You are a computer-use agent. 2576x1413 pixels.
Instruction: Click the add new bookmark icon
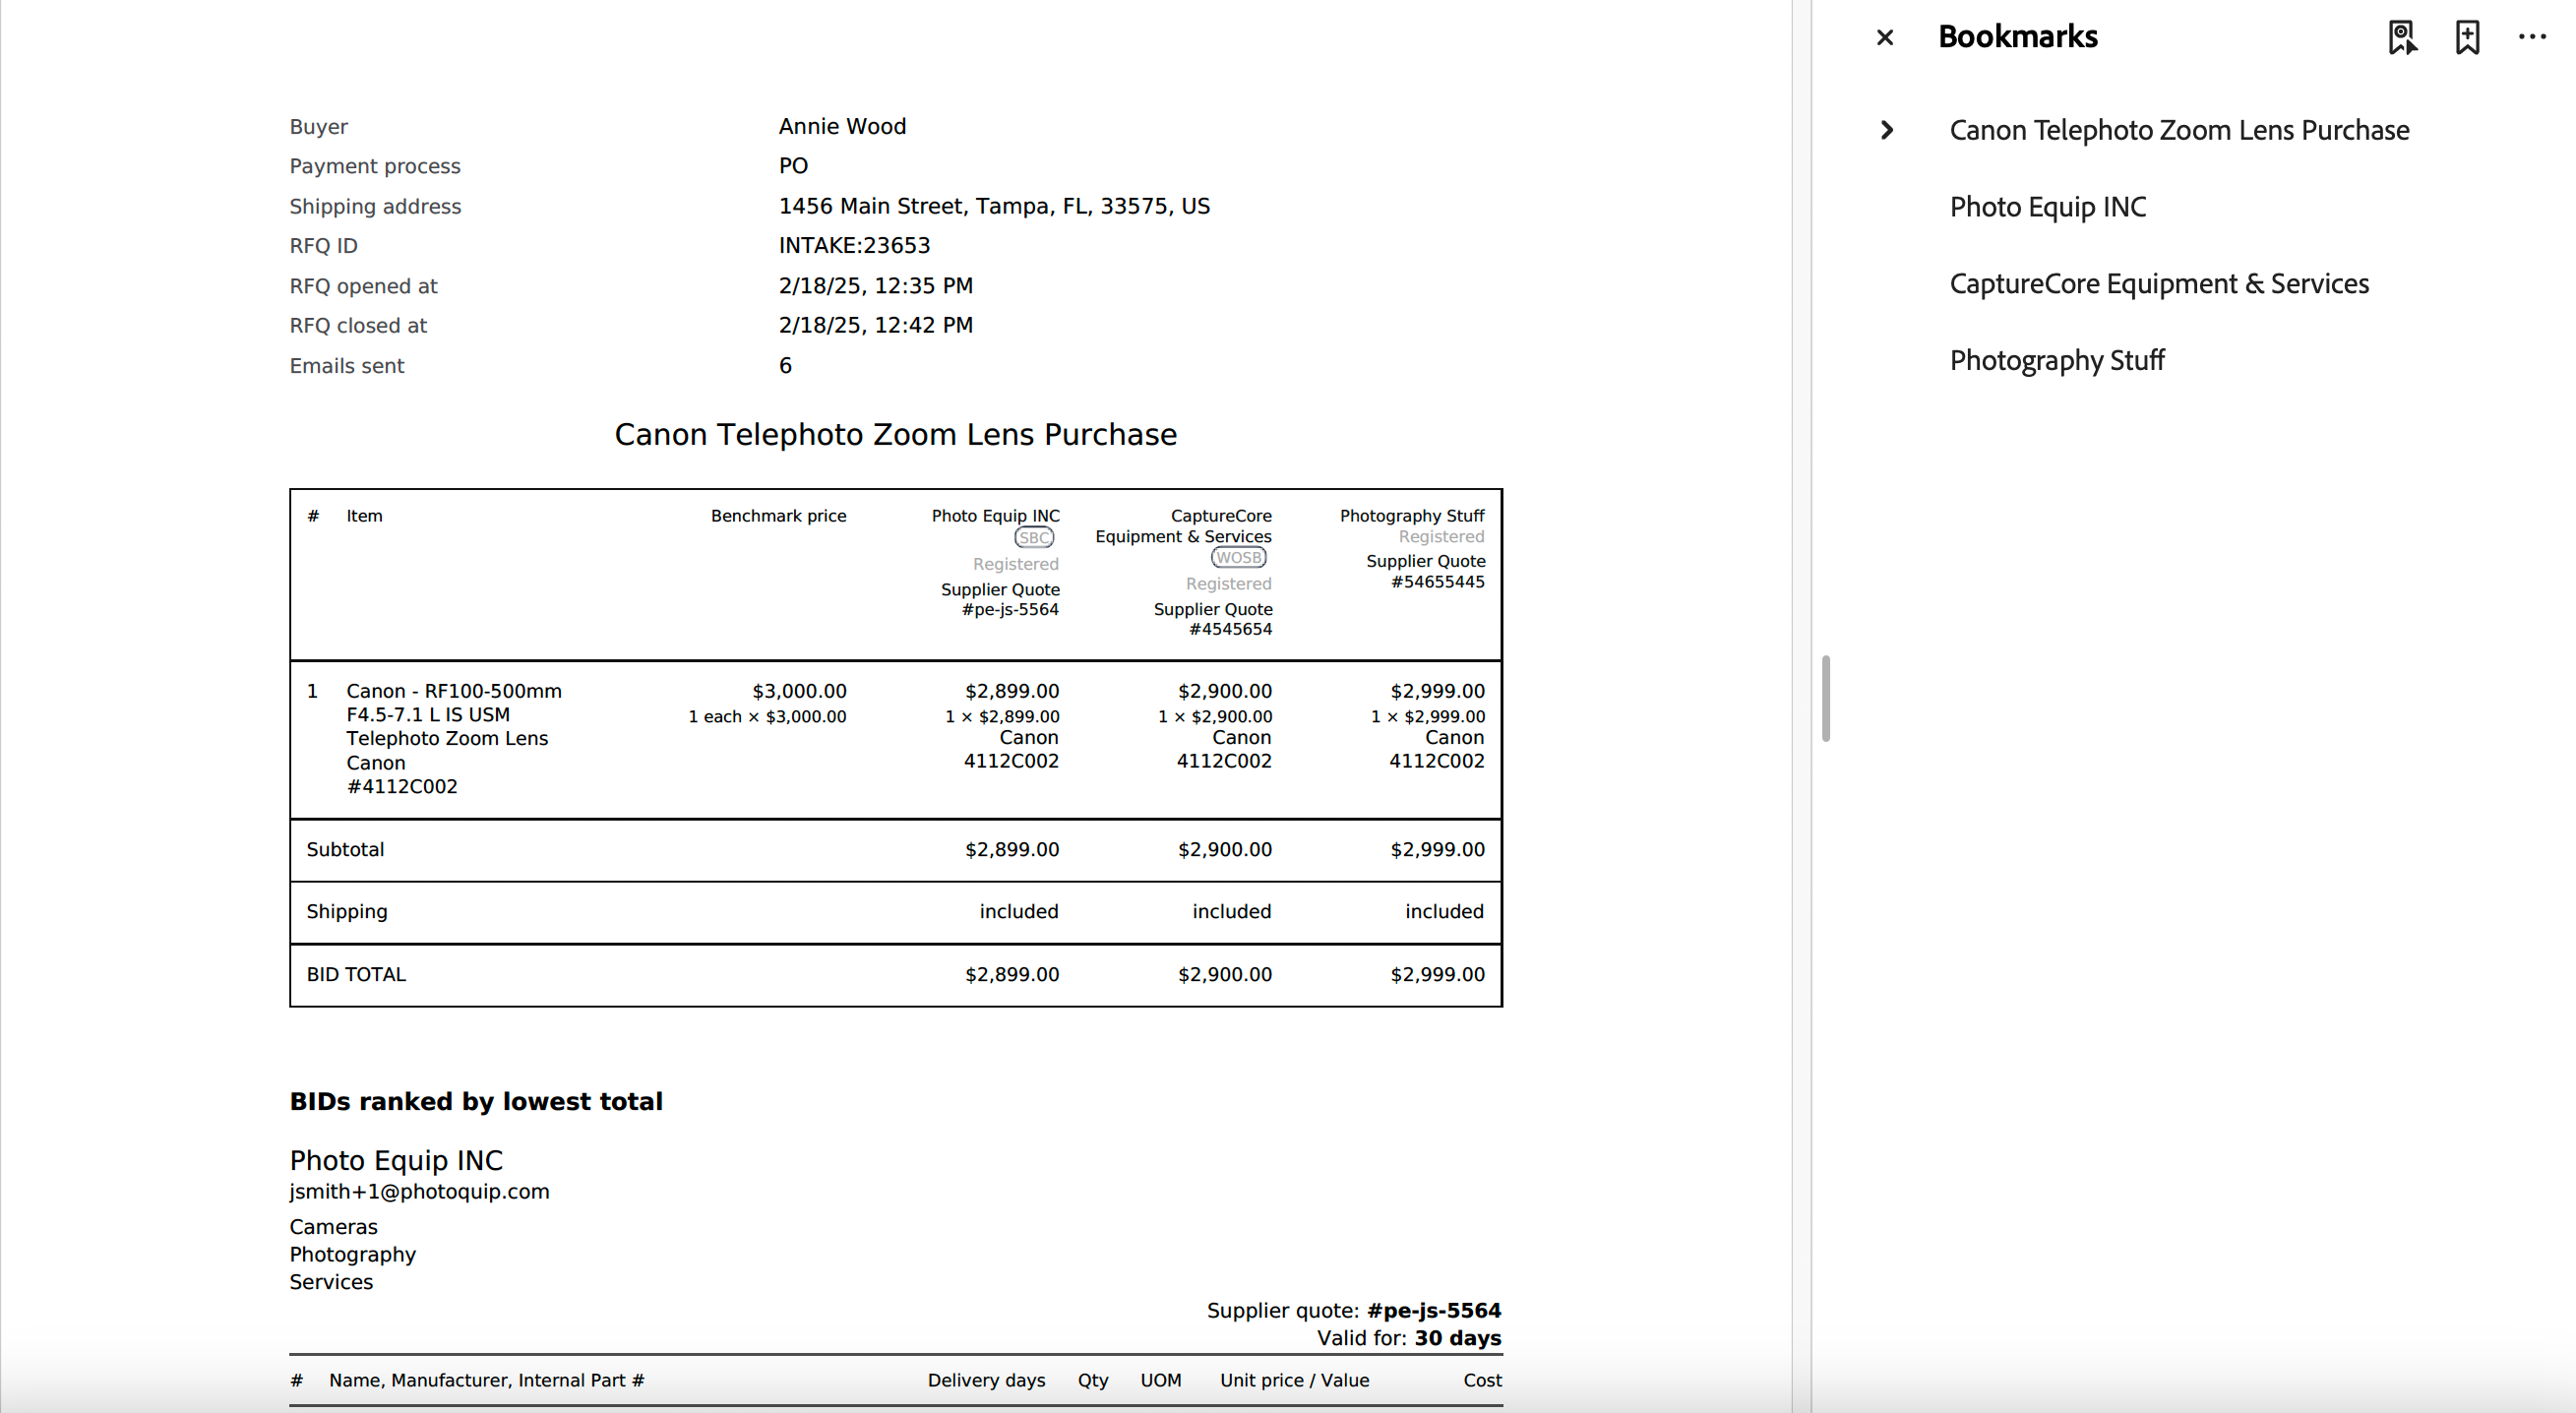[2467, 37]
